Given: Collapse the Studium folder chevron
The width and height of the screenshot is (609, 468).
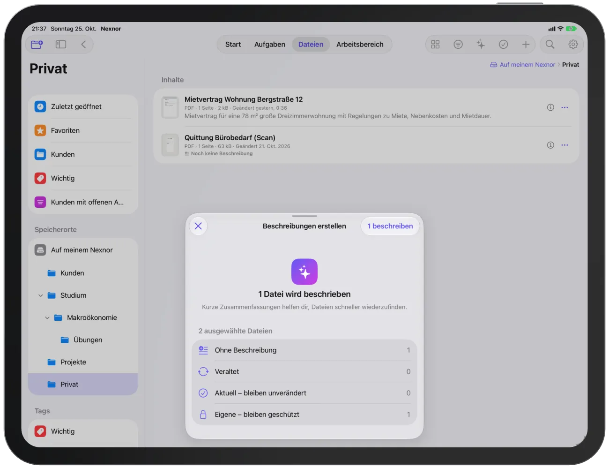Looking at the screenshot, I should 41,295.
